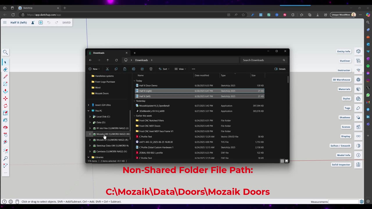Open the Shadows panel icon
The height and width of the screenshot is (209, 372).
point(358,117)
